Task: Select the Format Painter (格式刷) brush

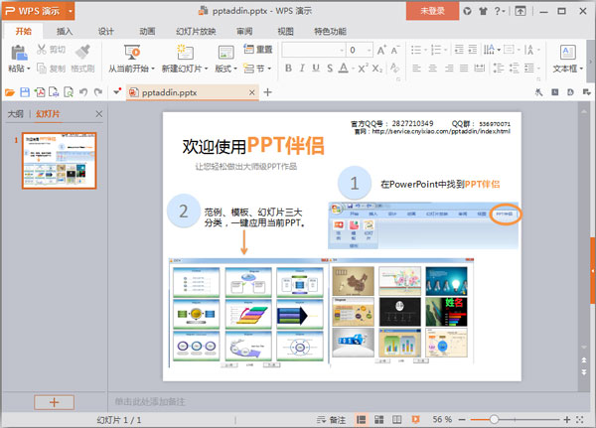Action: (82, 52)
